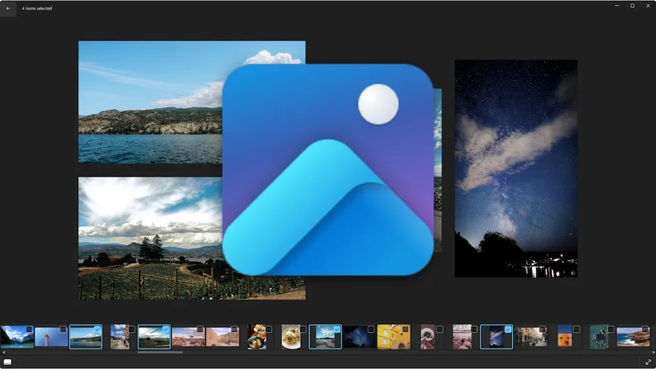Check the swimmer thumbnail's checkbox

(610, 330)
